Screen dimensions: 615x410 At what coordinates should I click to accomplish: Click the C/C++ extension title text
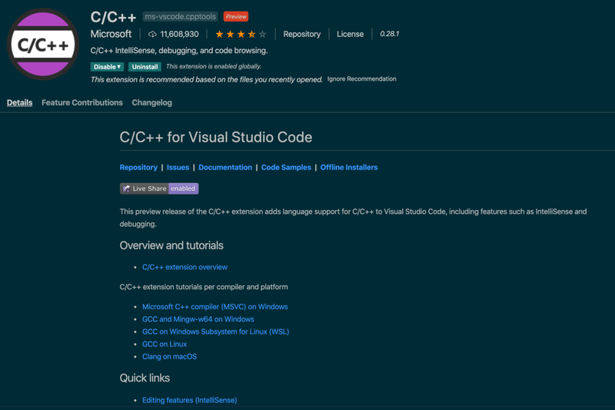[x=113, y=17]
